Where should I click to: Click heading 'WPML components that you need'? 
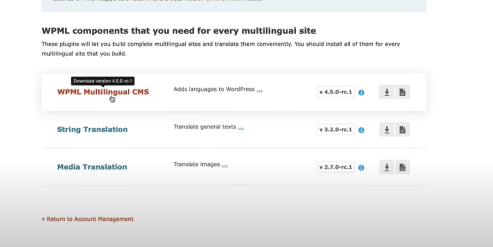(179, 31)
